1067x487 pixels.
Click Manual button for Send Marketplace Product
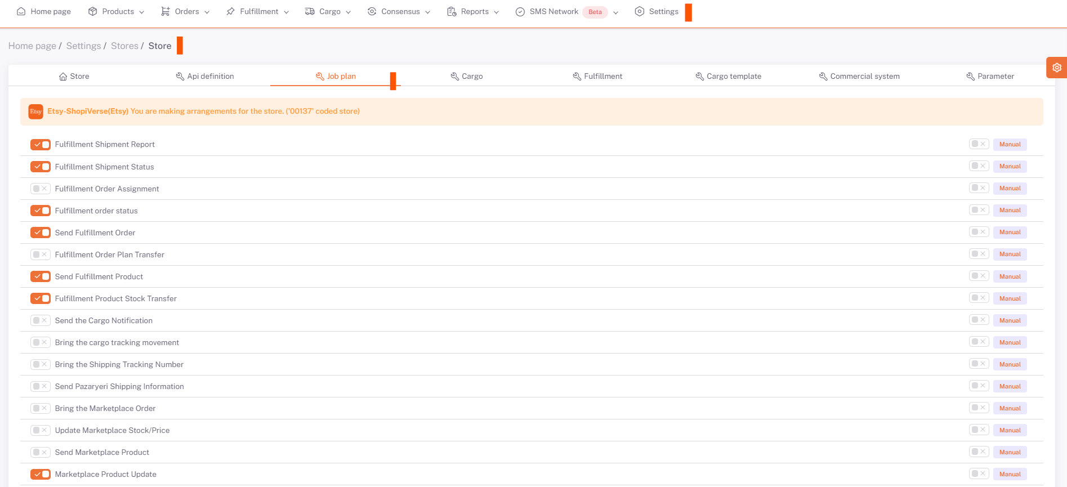coord(1010,452)
